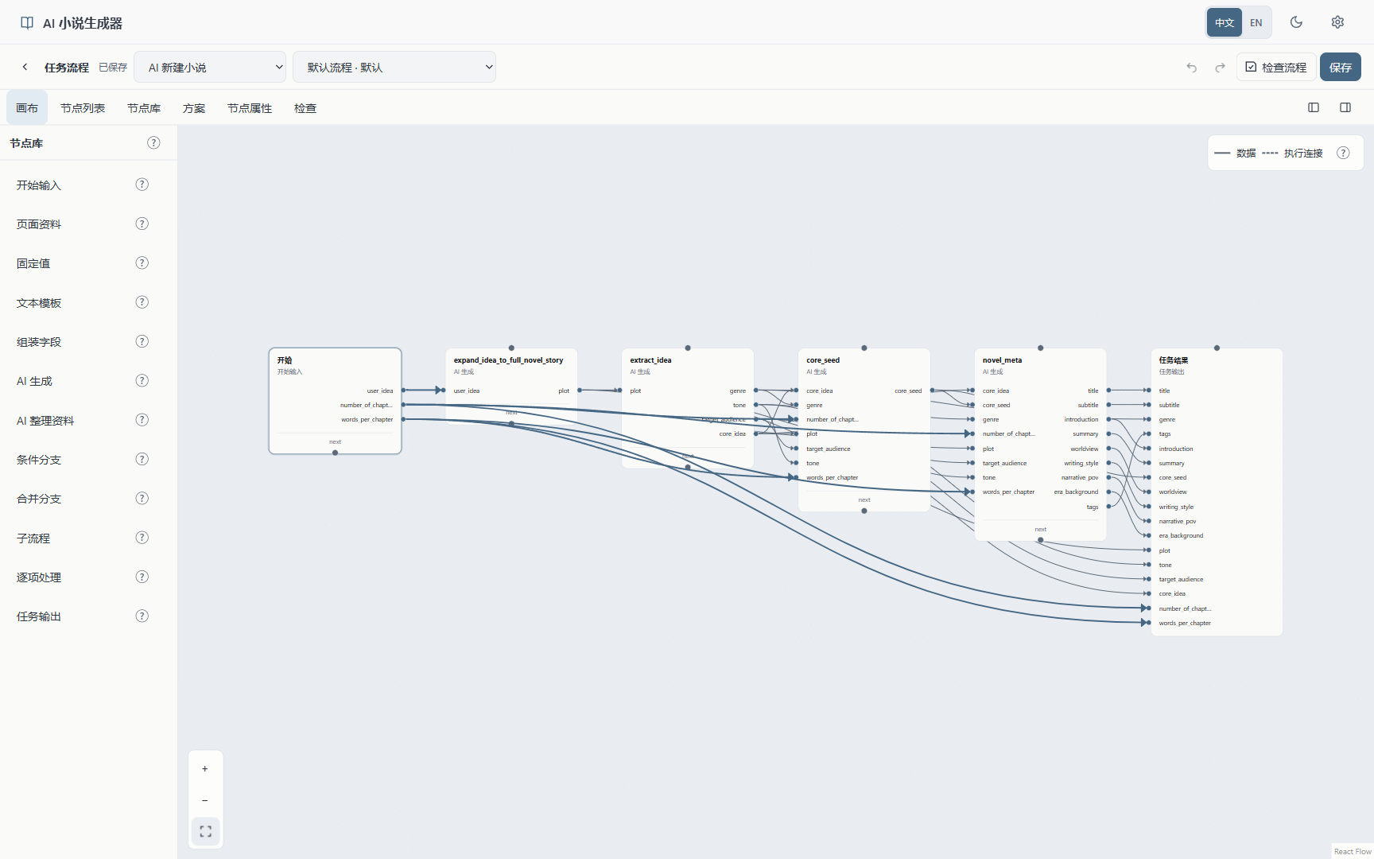Open the 方案 tab
The image size is (1374, 859).
pos(194,108)
